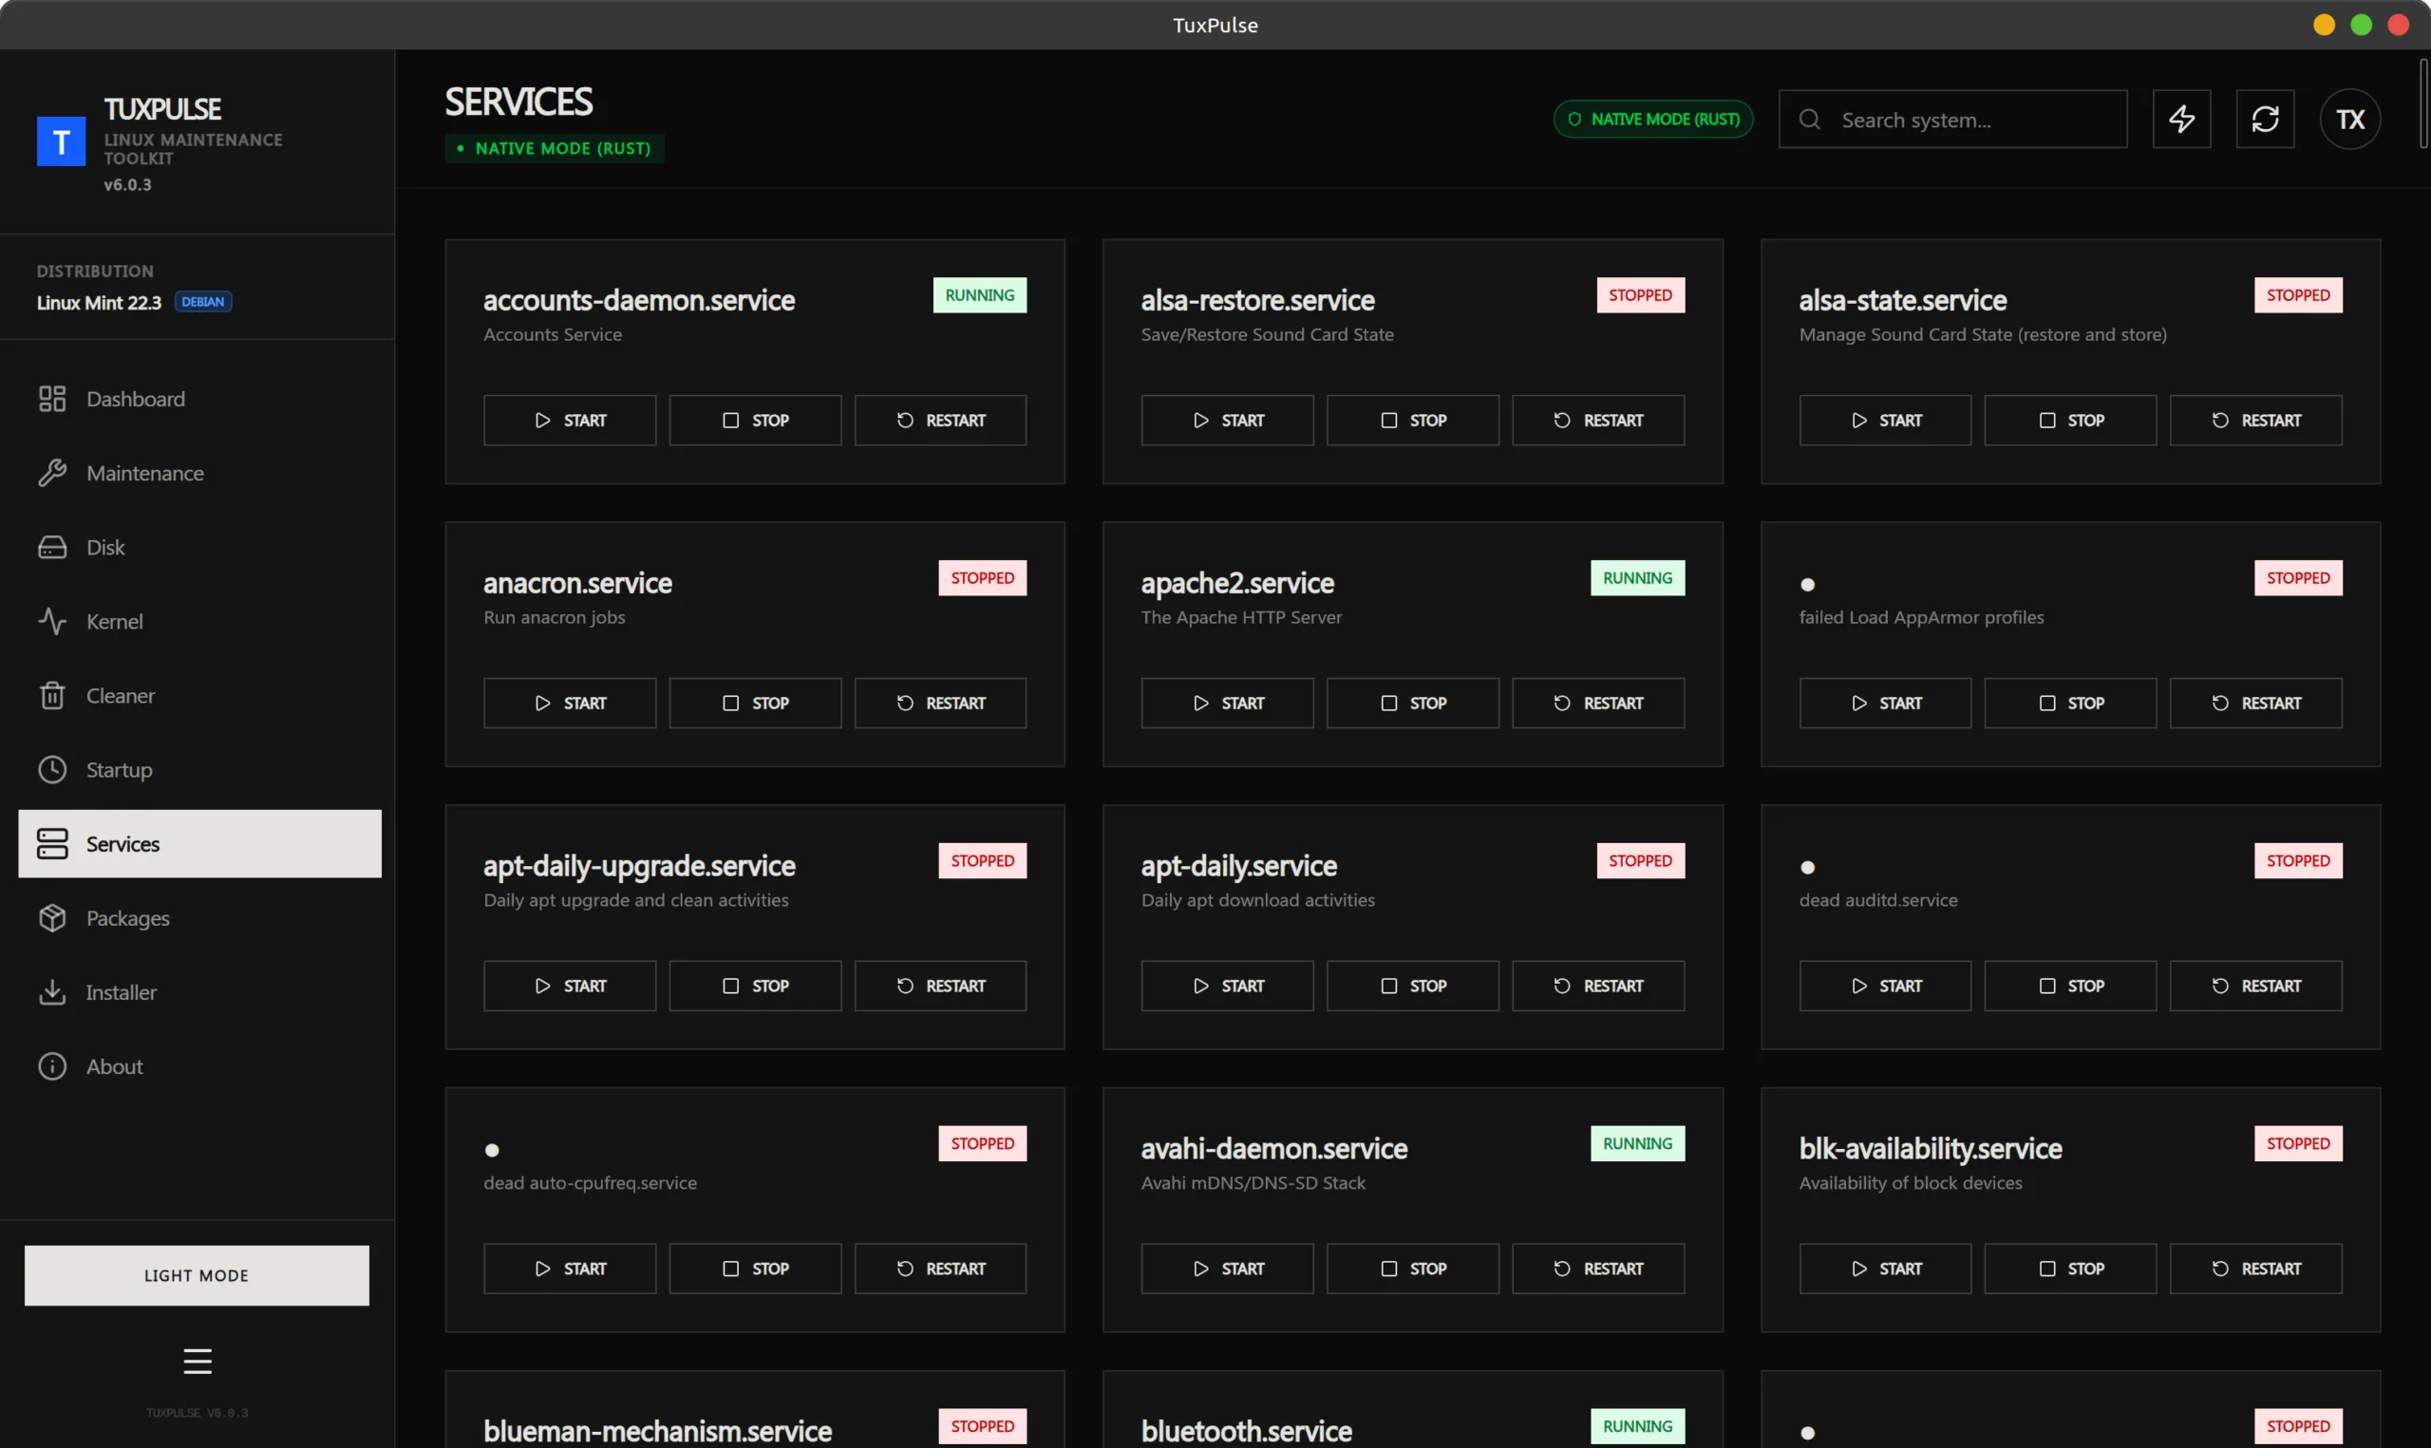2431x1448 pixels.
Task: Open the Installer page
Action: [x=121, y=992]
